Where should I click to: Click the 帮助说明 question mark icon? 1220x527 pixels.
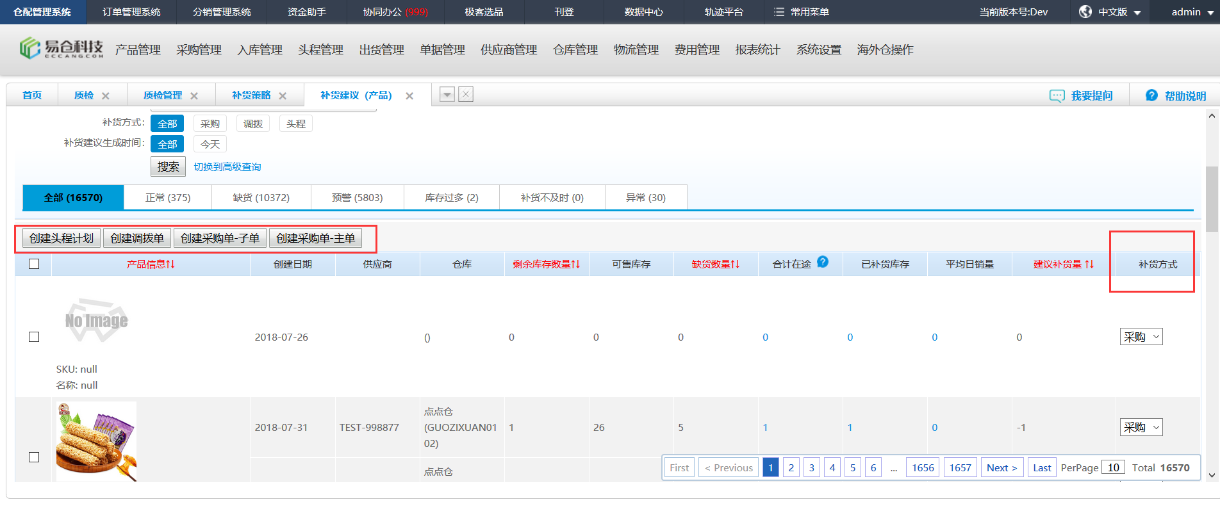pos(1151,95)
